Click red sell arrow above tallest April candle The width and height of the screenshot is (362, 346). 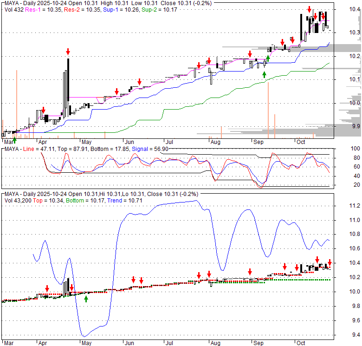click(x=68, y=52)
